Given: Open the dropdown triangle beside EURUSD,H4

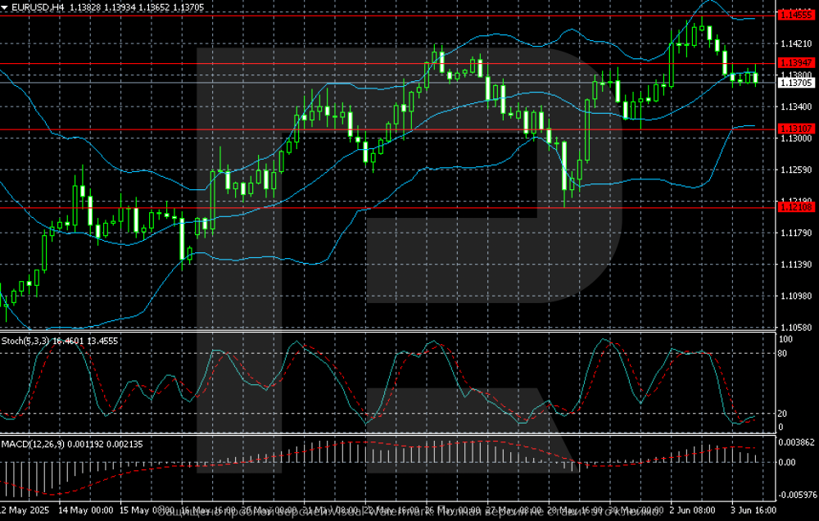Looking at the screenshot, I should [x=4, y=7].
